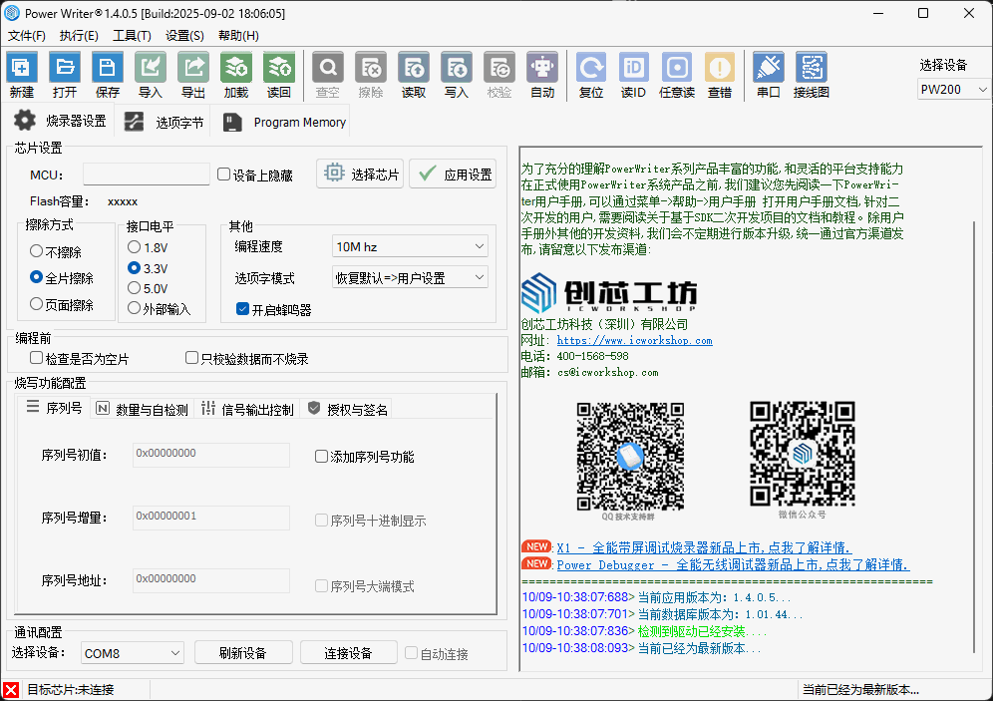
Task: Click the MCU input field
Action: click(147, 175)
